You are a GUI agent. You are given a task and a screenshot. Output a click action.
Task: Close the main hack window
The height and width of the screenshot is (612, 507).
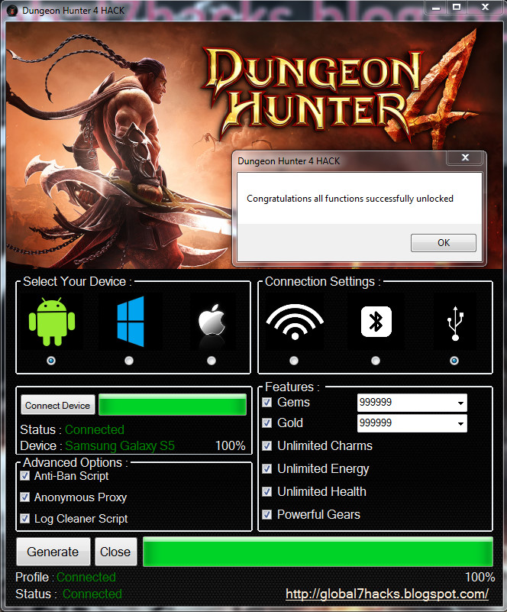pyautogui.click(x=485, y=8)
